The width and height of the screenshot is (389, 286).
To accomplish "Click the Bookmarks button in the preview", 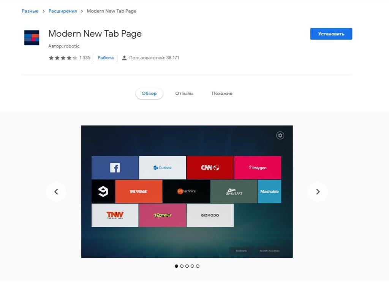I will coord(241,251).
